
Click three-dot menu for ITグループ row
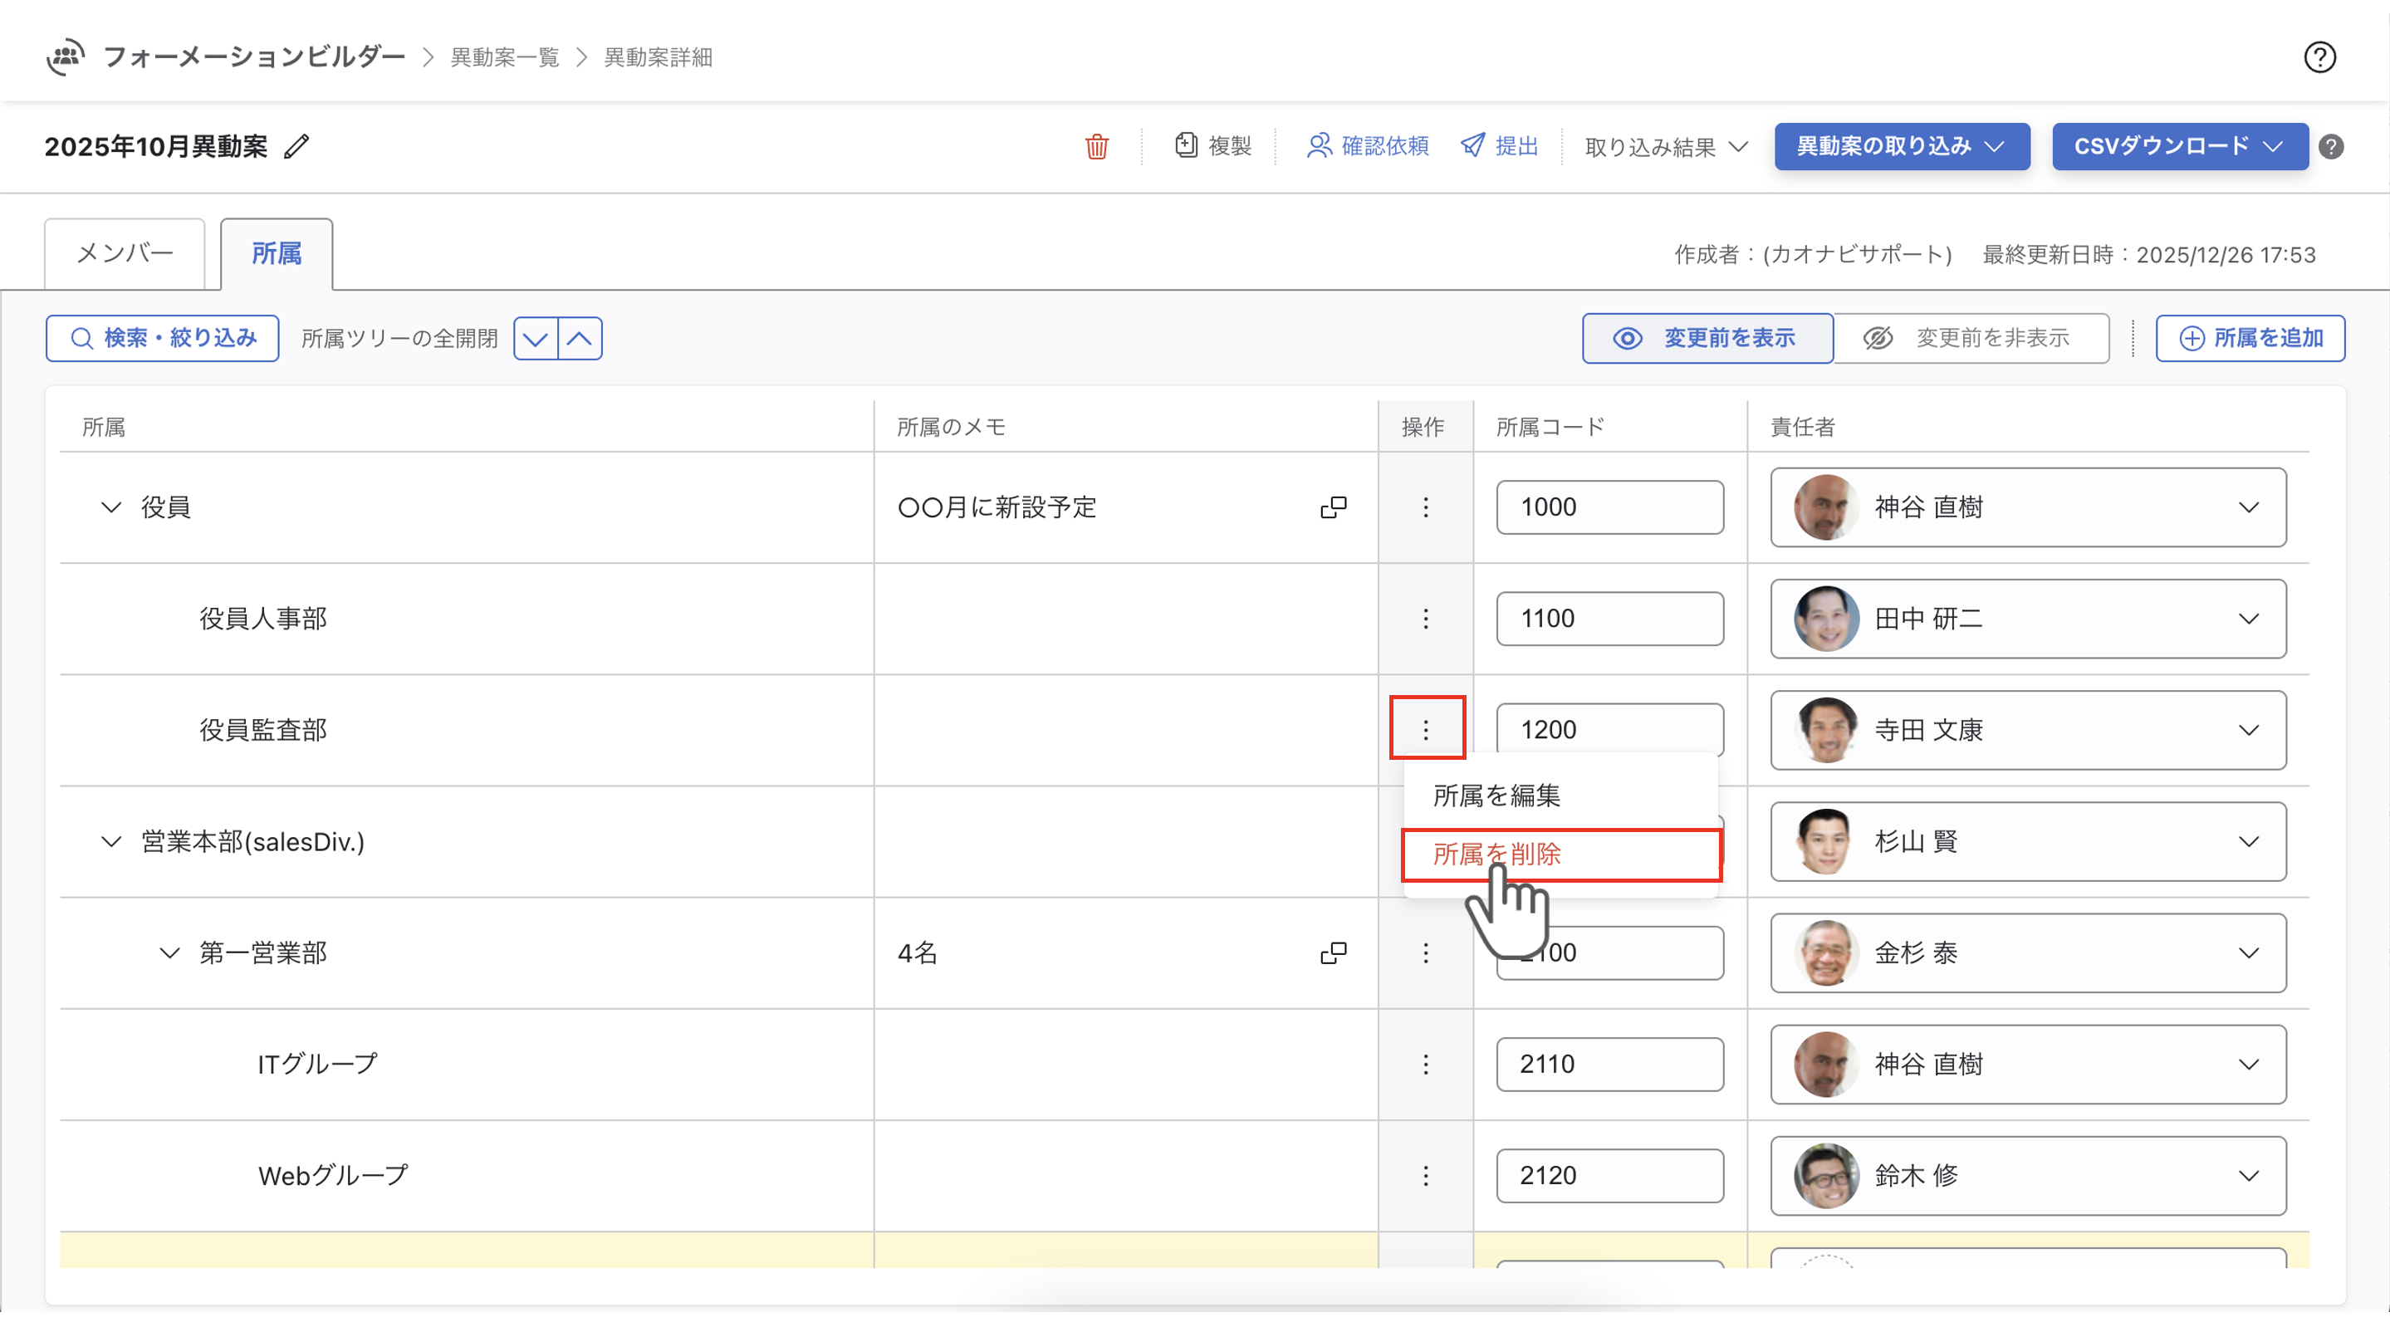click(x=1425, y=1065)
